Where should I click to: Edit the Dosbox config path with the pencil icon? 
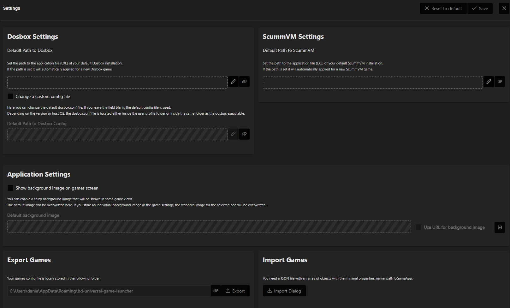pyautogui.click(x=233, y=134)
